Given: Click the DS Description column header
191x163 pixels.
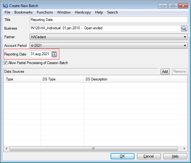Looking at the screenshot, I should pyautogui.click(x=96, y=79).
